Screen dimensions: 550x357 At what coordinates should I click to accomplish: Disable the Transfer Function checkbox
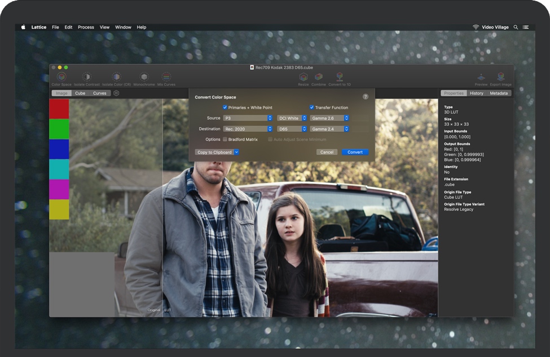pos(311,107)
